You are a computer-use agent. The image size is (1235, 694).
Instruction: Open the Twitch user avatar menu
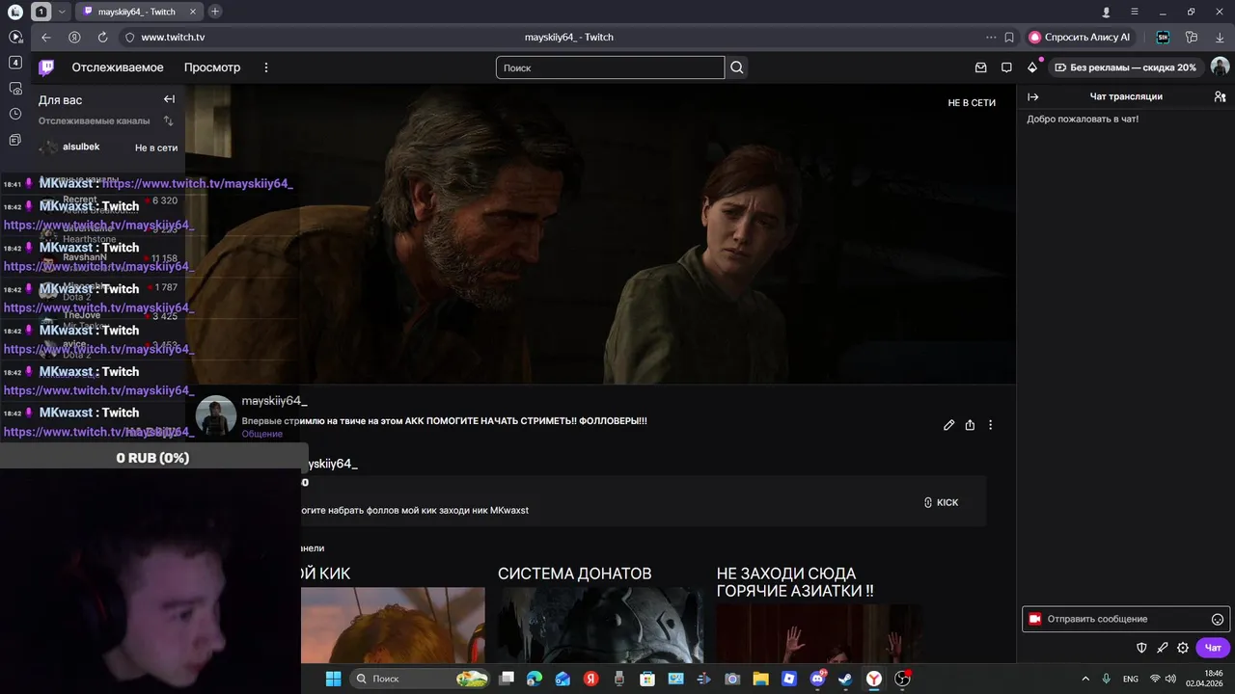1220,67
